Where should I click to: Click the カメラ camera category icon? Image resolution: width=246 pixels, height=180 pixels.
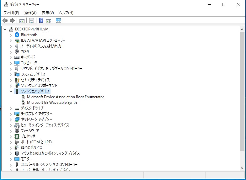17,52
